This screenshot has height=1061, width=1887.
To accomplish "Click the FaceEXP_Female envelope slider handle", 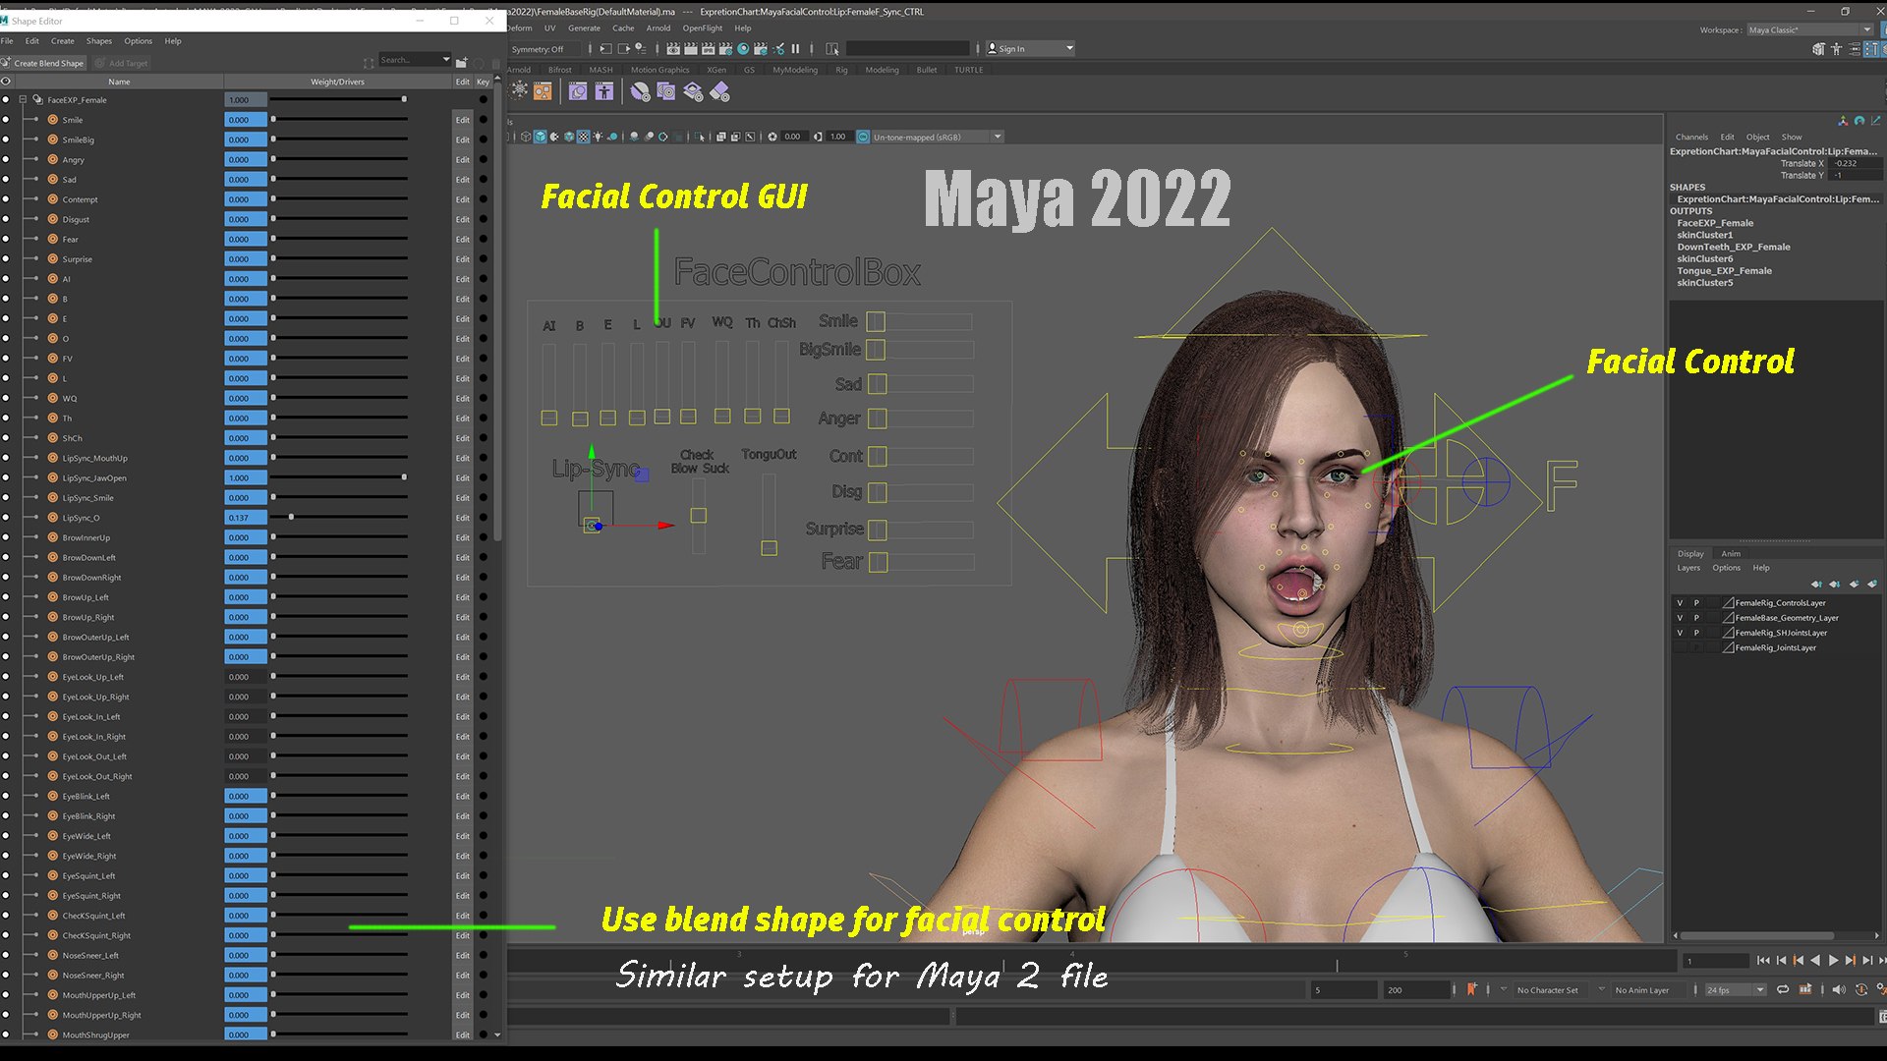I will tap(404, 99).
